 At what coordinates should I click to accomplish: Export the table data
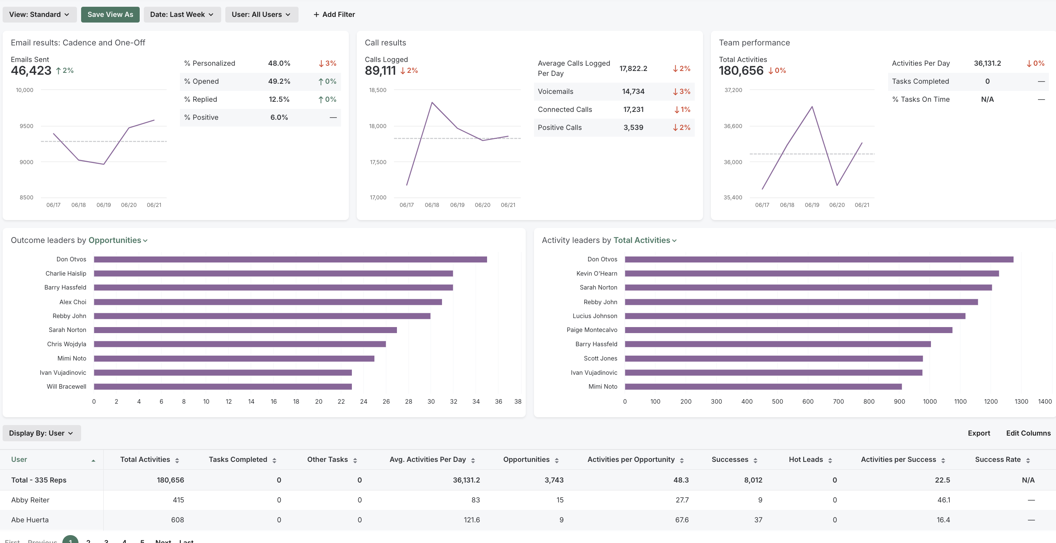(979, 433)
